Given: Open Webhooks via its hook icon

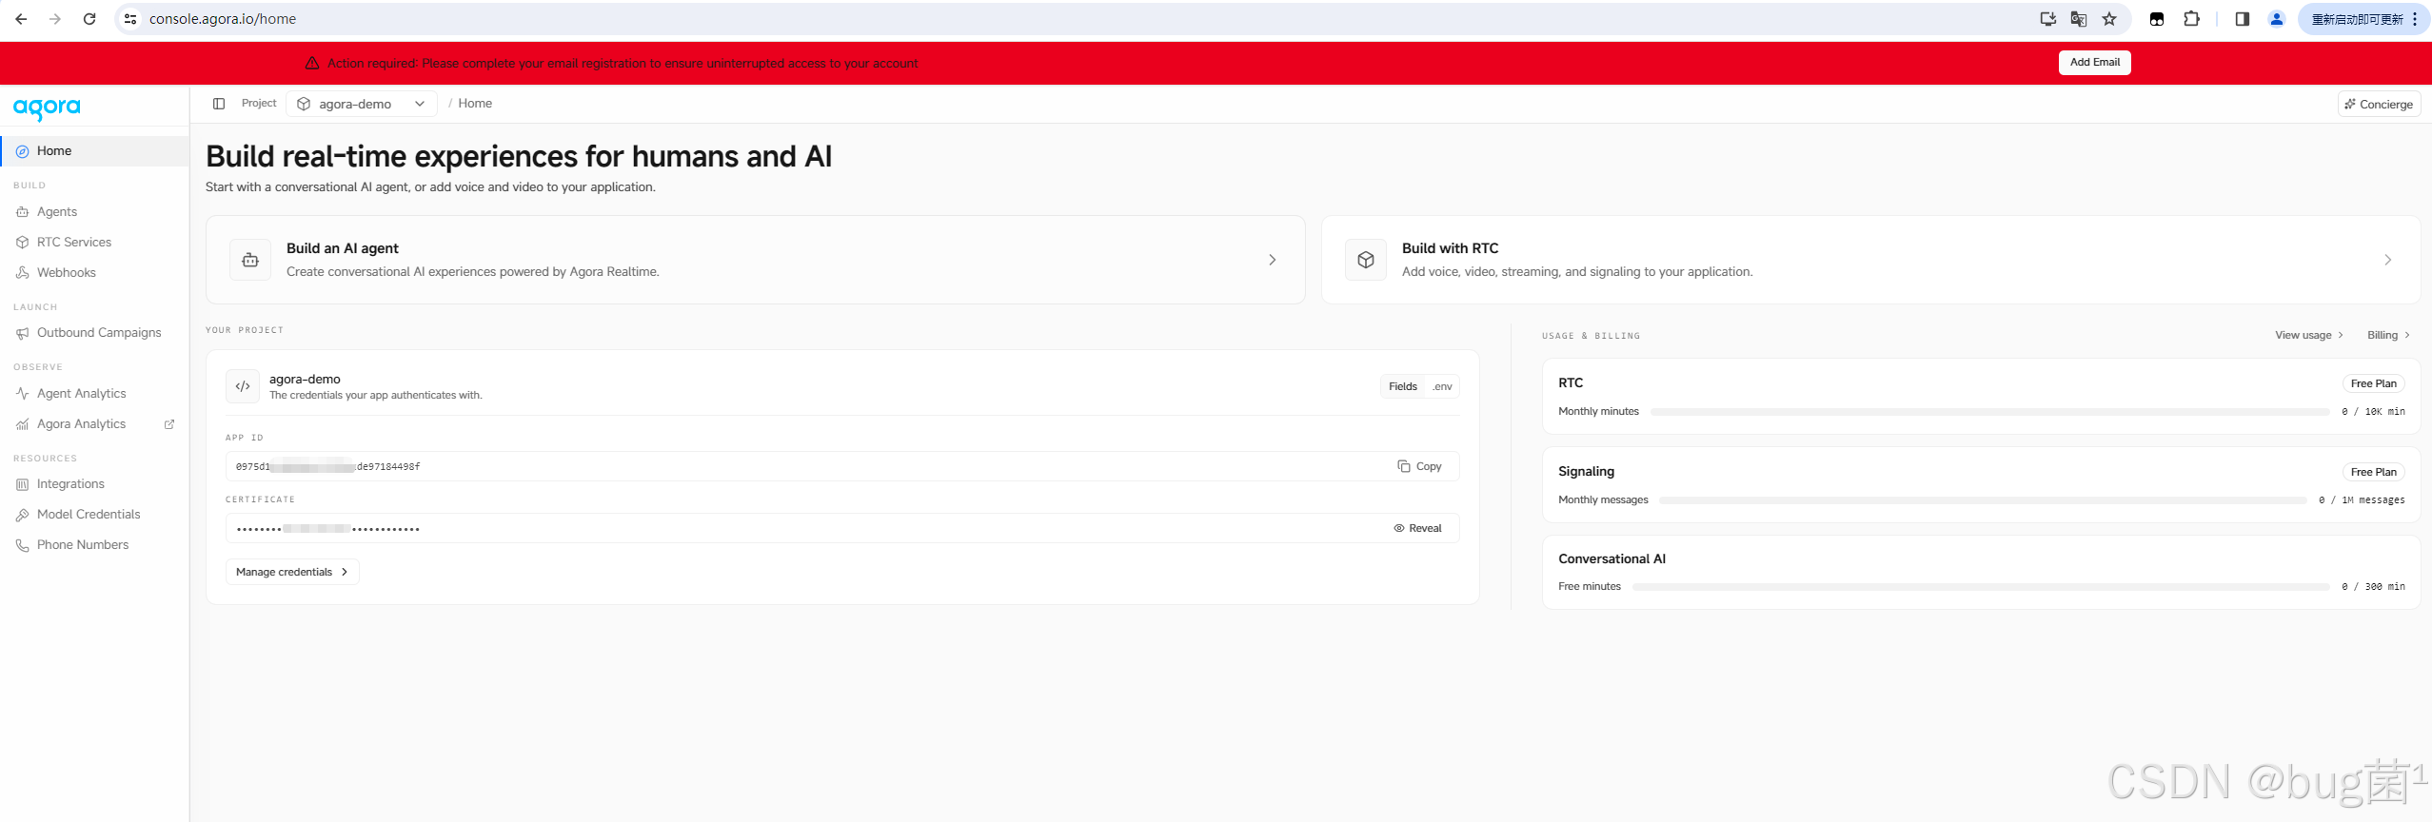Looking at the screenshot, I should point(22,273).
